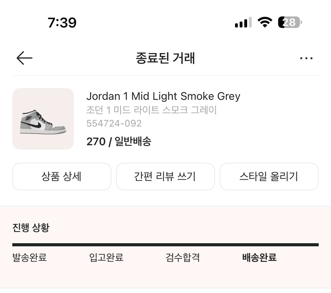Tap the bold 배송완료 delivery complete status

pyautogui.click(x=259, y=257)
